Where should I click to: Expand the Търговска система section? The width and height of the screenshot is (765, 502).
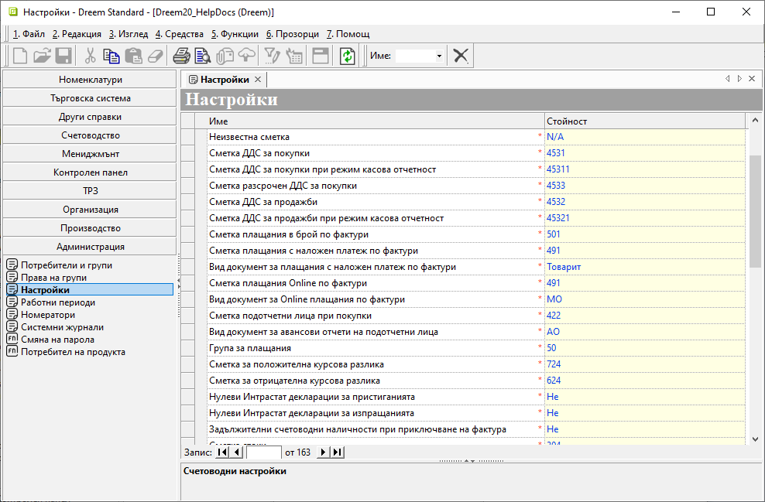(90, 98)
